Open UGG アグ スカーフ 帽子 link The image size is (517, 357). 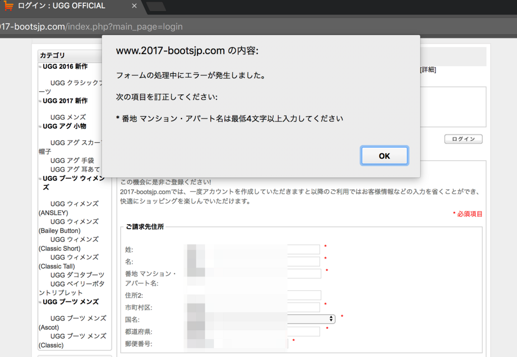coord(71,147)
